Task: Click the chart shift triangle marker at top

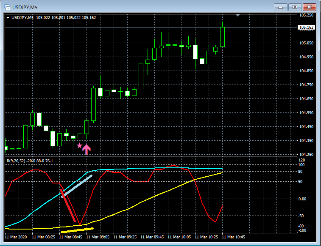Action: pyautogui.click(x=237, y=15)
